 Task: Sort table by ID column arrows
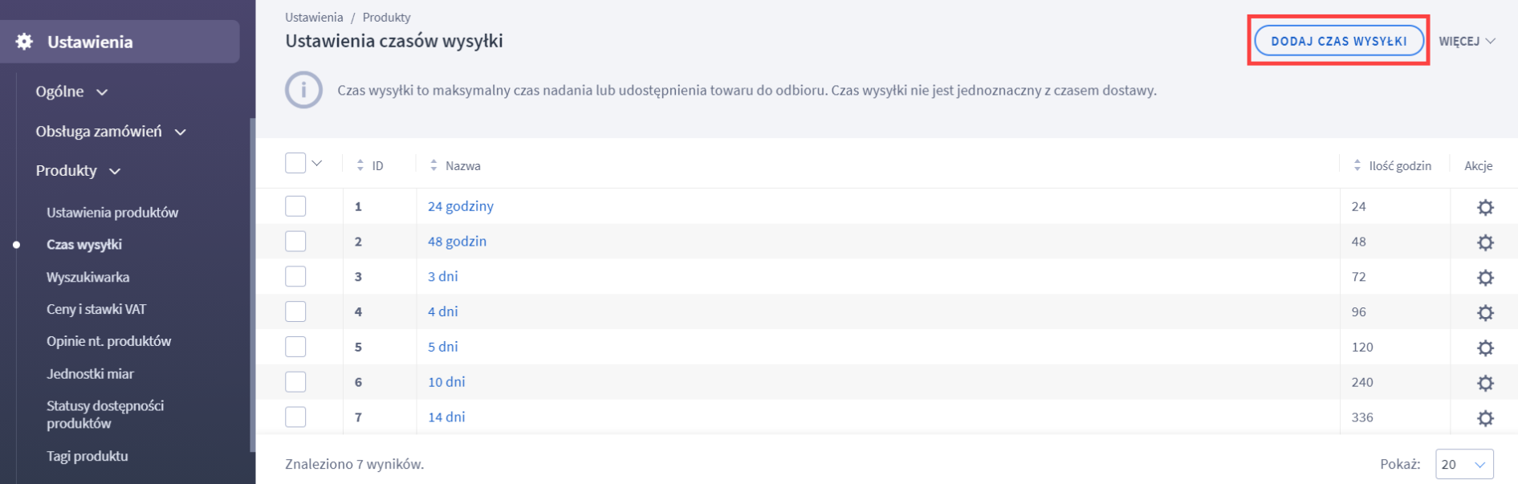click(360, 165)
